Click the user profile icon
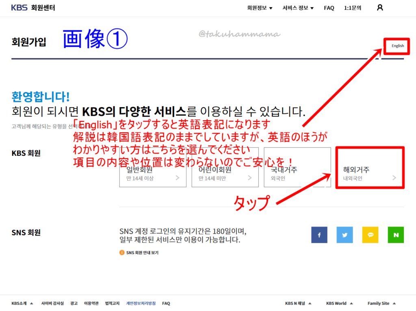Viewport: 416px width, 311px height. click(380, 8)
